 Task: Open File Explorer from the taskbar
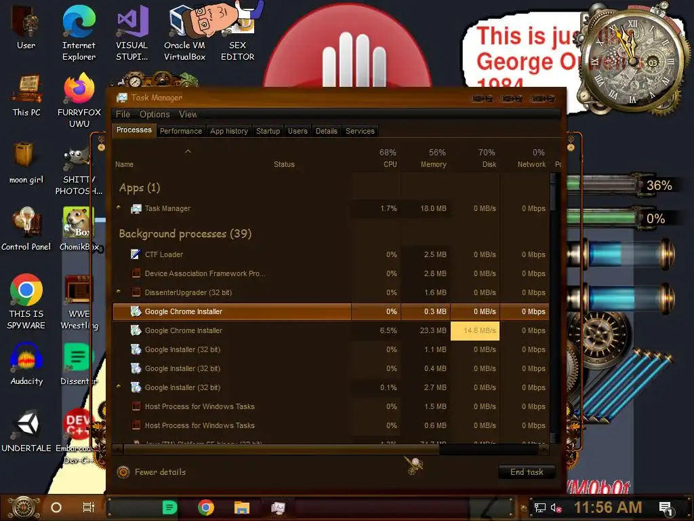(x=242, y=507)
